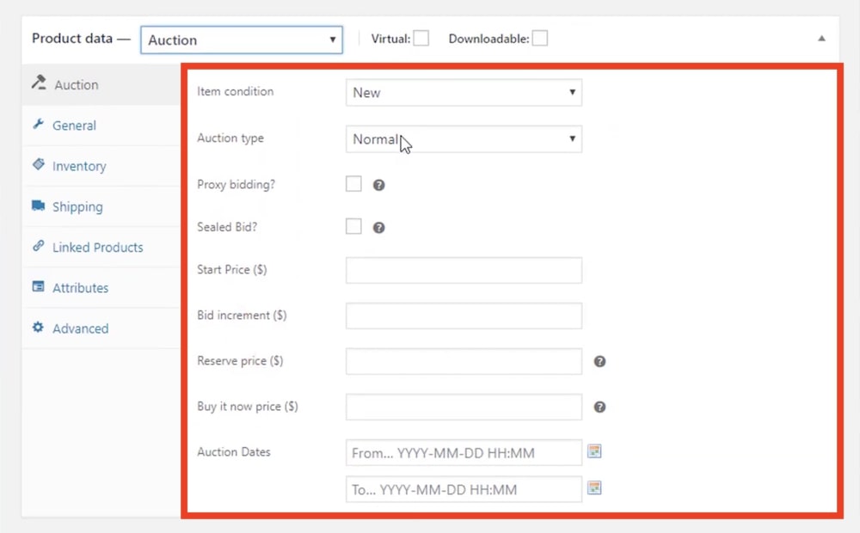Viewport: 860px width, 533px height.
Task: Click the chain link icon beside Linked Products
Action: click(38, 246)
